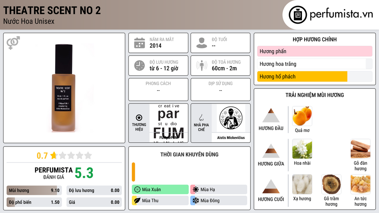Click the Dịp sử dụng occasion box
Screen dimensions: 379x213
[221, 89]
